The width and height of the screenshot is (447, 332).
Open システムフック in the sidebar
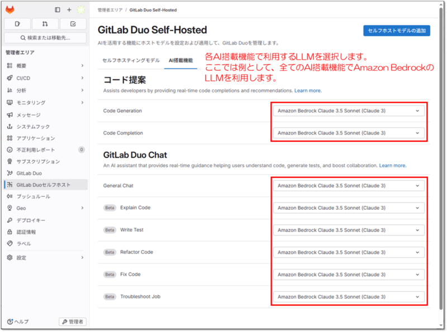(x=46, y=127)
